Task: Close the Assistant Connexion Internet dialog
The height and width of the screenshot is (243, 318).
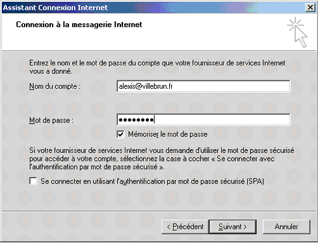Action: coord(310,8)
